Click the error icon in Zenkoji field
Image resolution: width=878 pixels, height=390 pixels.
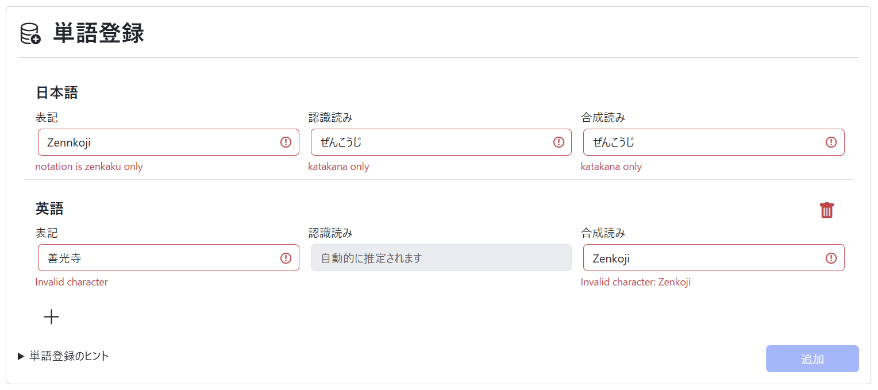[x=831, y=258]
